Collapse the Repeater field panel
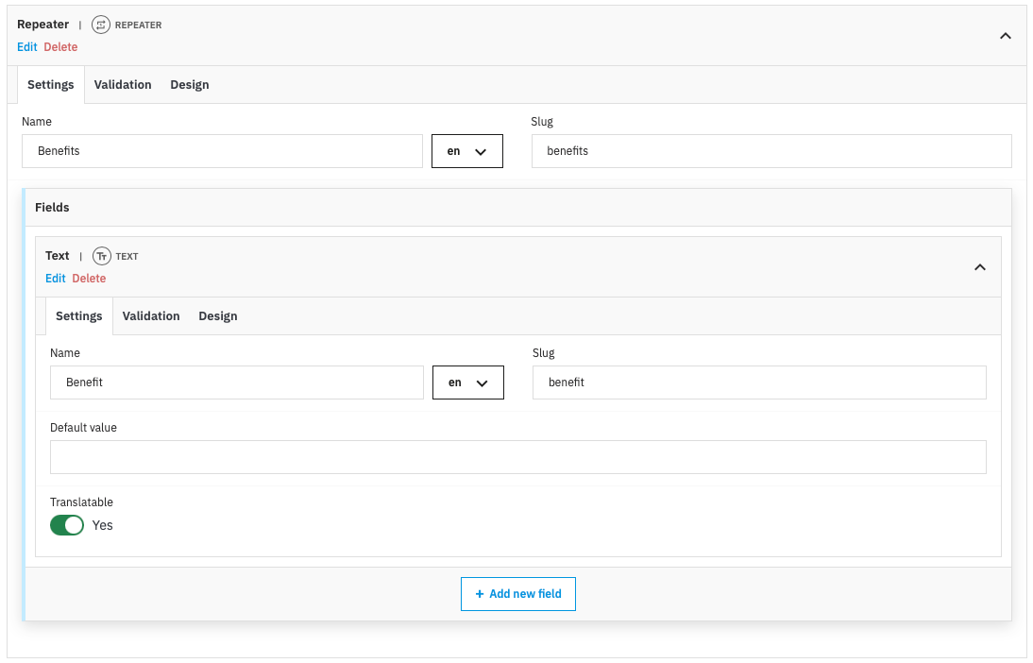Screen dimensions: 1033x663 [1005, 36]
